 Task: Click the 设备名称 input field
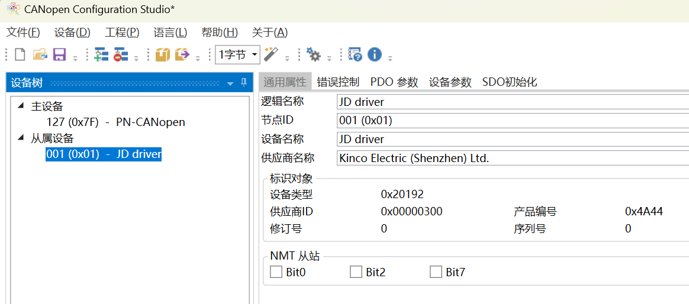point(513,139)
